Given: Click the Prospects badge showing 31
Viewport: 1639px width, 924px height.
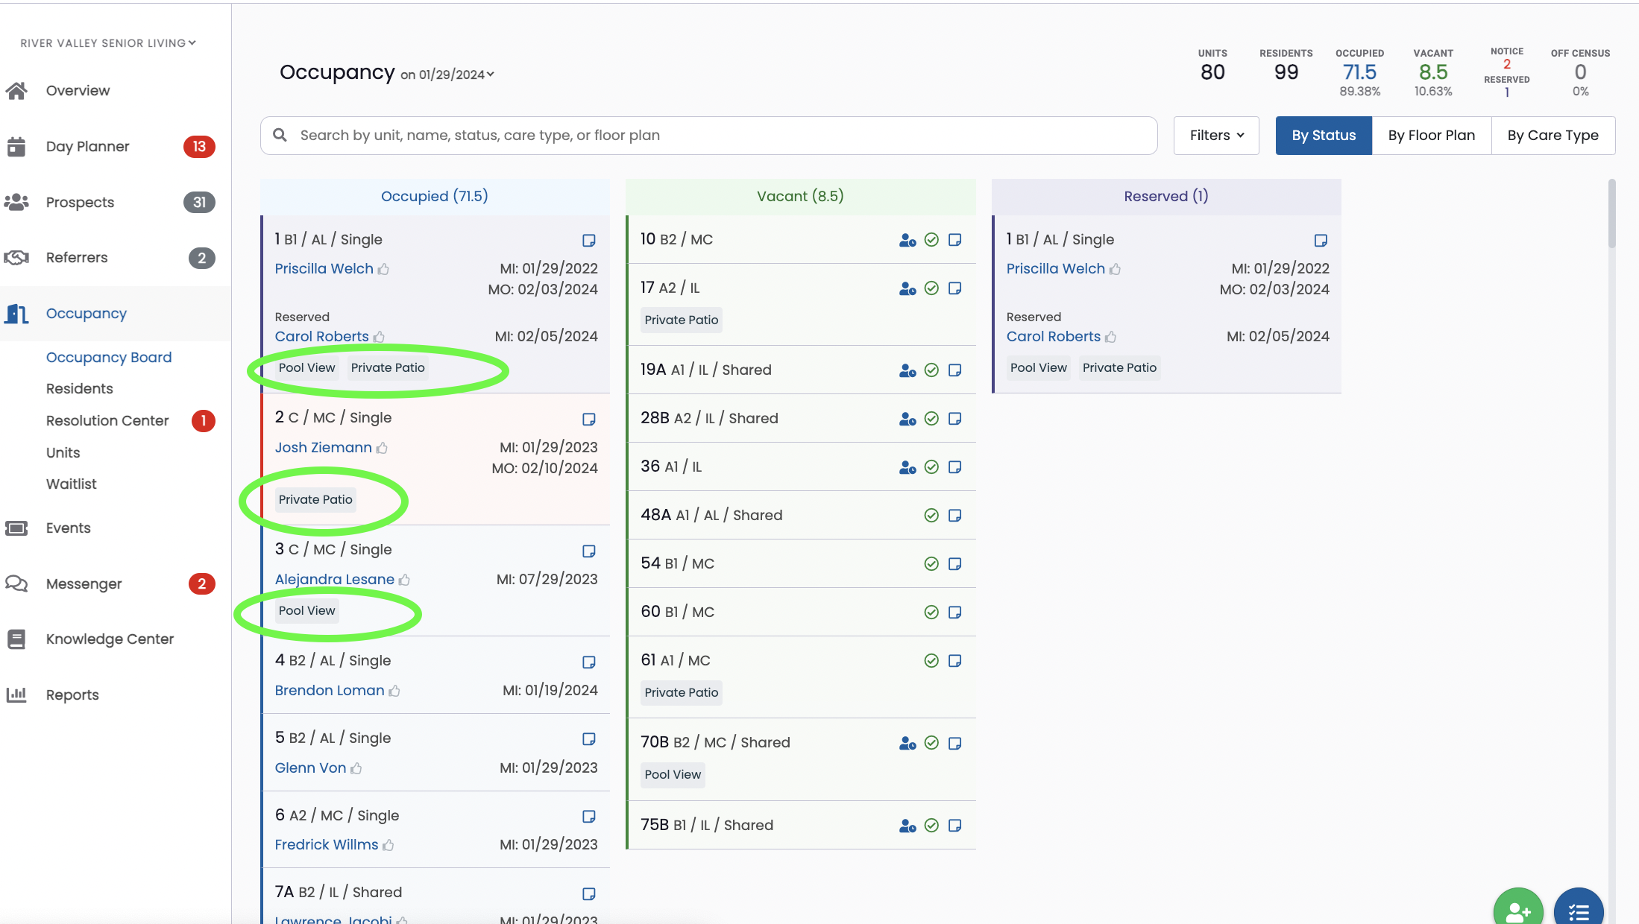Looking at the screenshot, I should click(199, 203).
